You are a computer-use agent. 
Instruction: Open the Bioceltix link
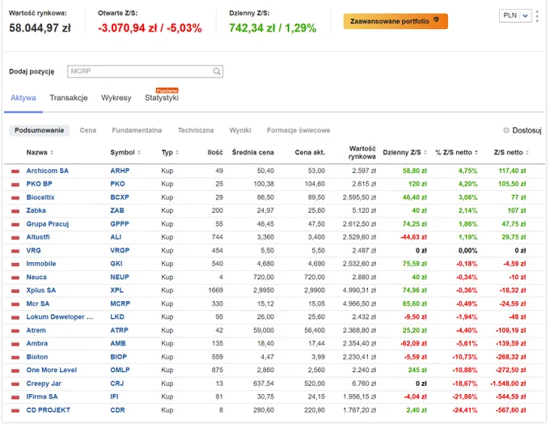pos(40,197)
